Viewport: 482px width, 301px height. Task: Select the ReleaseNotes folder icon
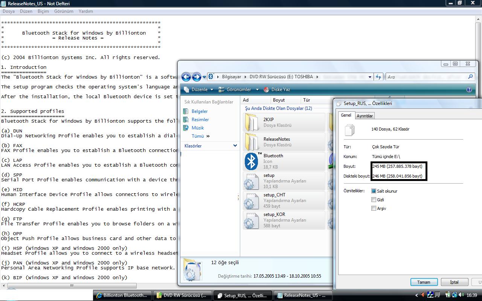click(x=251, y=142)
